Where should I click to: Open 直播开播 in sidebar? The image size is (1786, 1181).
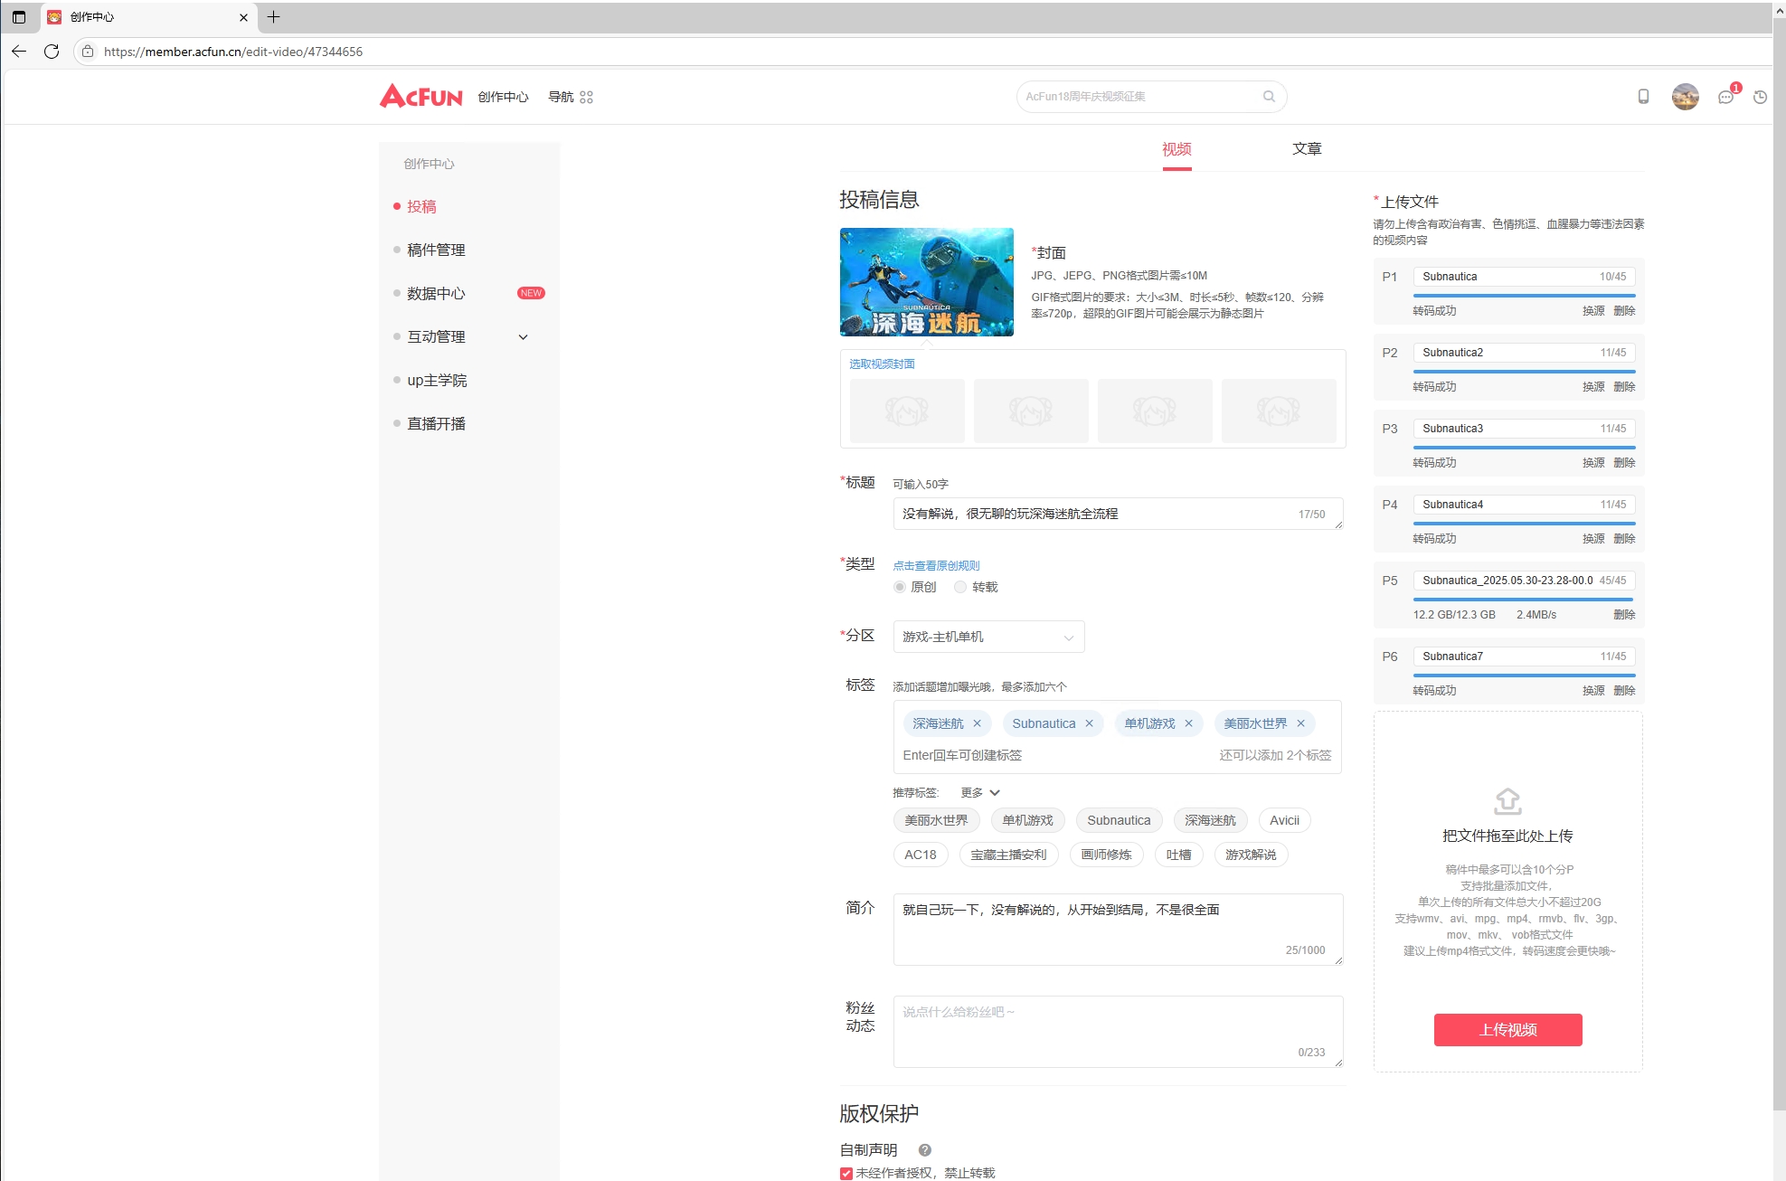click(436, 423)
